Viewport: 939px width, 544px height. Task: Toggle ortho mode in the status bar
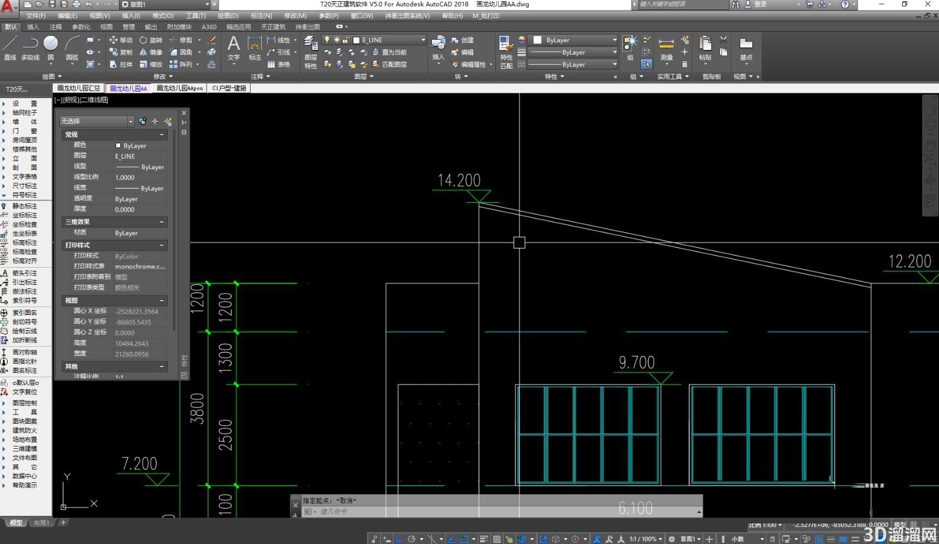(399, 539)
